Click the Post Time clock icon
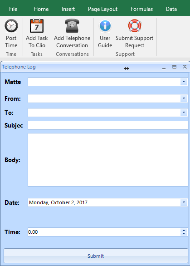The height and width of the screenshot is (266, 190). point(11,26)
